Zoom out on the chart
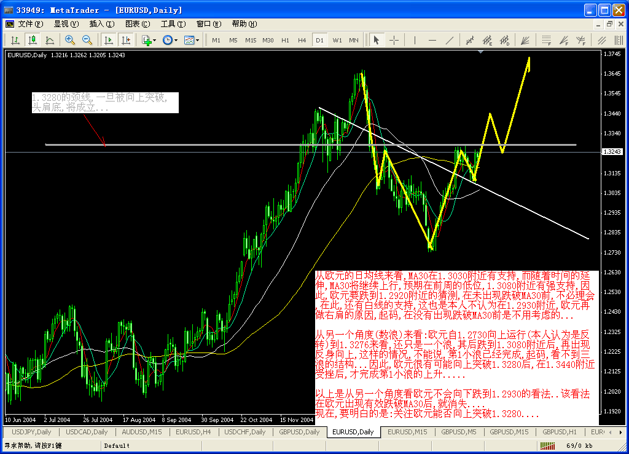Image resolution: width=629 pixels, height=454 pixels. [x=87, y=40]
